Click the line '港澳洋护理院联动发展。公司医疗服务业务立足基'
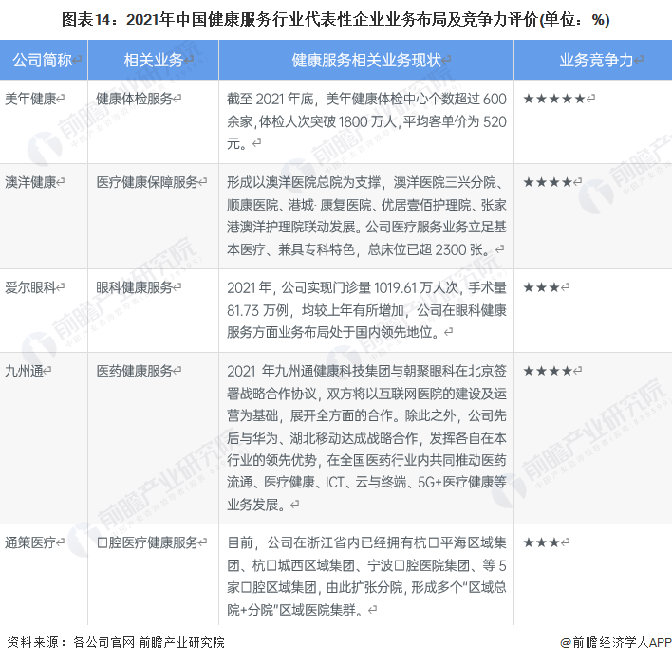This screenshot has width=672, height=662. (367, 227)
